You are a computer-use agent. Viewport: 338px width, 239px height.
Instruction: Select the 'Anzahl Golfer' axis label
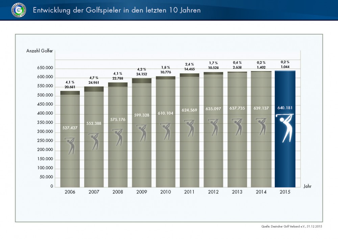pyautogui.click(x=40, y=51)
